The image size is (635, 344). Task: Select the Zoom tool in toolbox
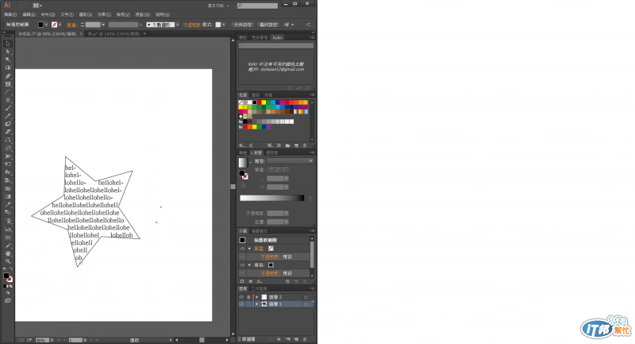(8, 261)
